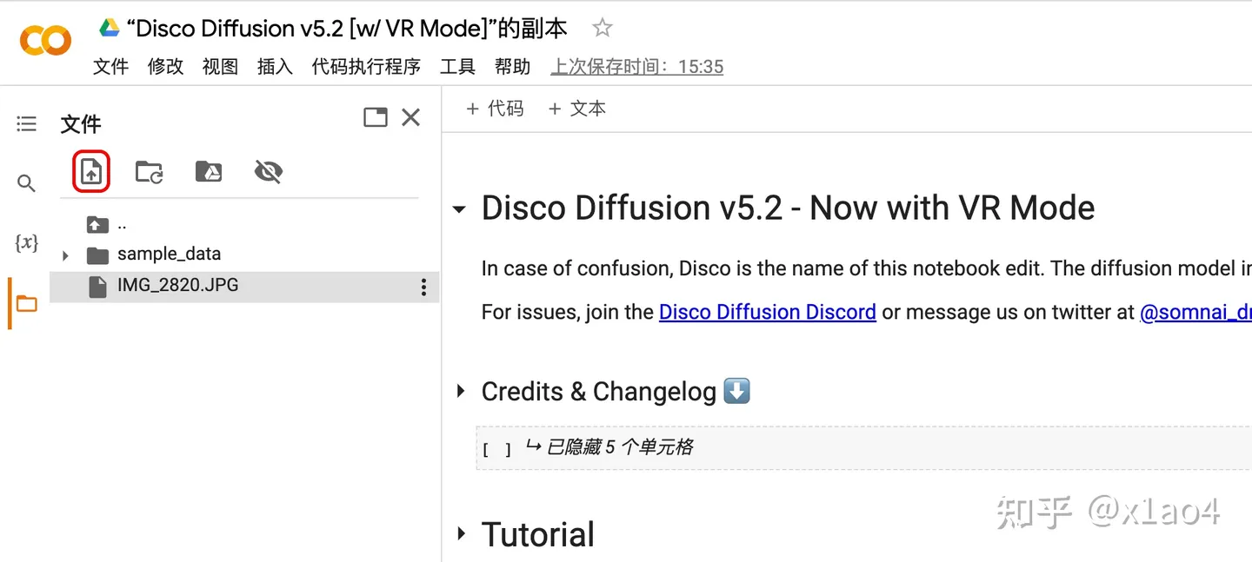
Task: Open the 修改 menu
Action: (165, 67)
